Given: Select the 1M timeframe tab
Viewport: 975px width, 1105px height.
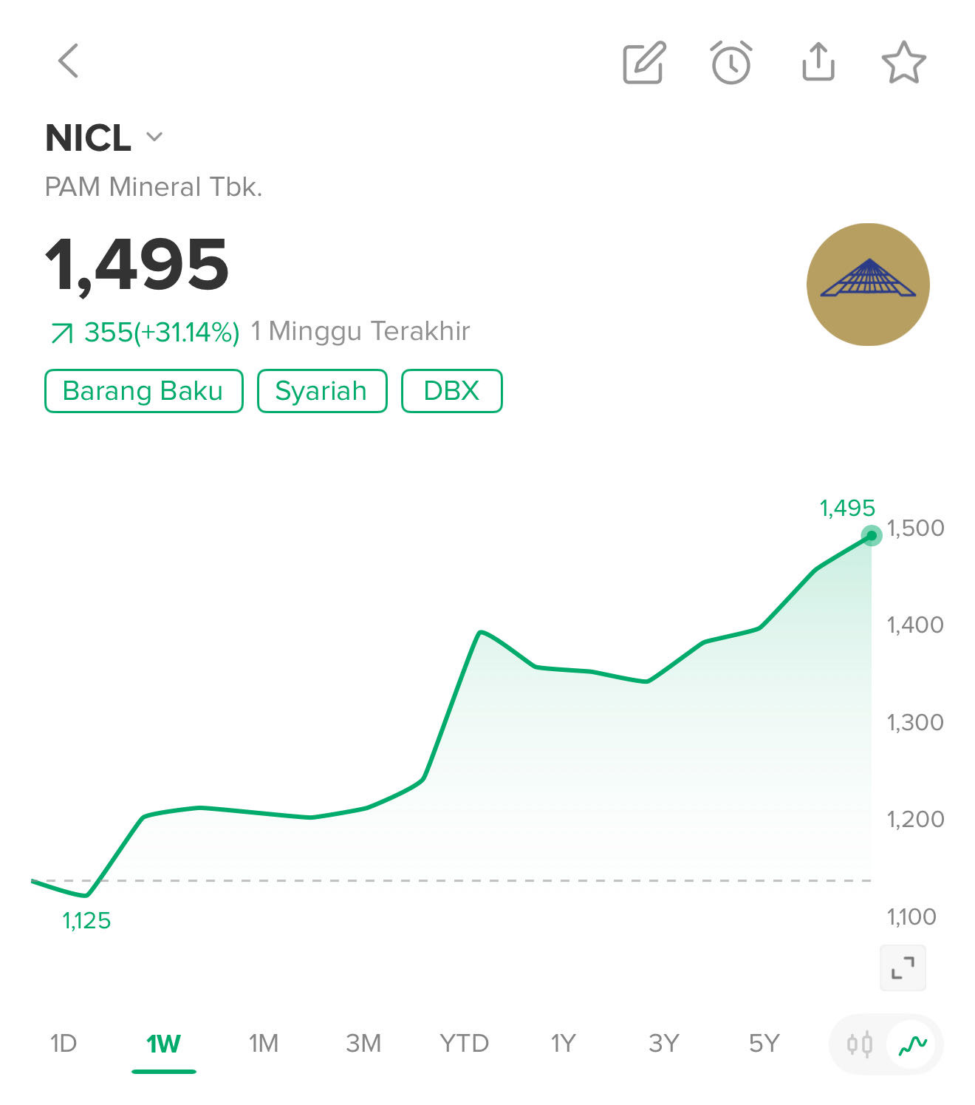Looking at the screenshot, I should pyautogui.click(x=263, y=1043).
